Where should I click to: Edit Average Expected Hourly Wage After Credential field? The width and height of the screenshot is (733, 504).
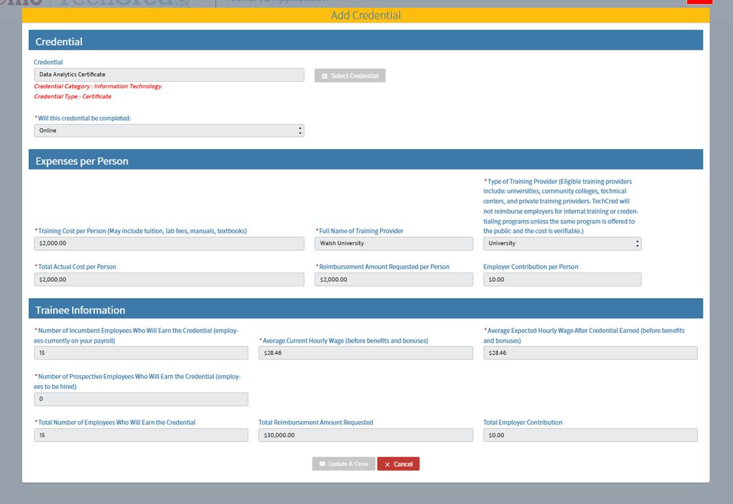pyautogui.click(x=590, y=353)
